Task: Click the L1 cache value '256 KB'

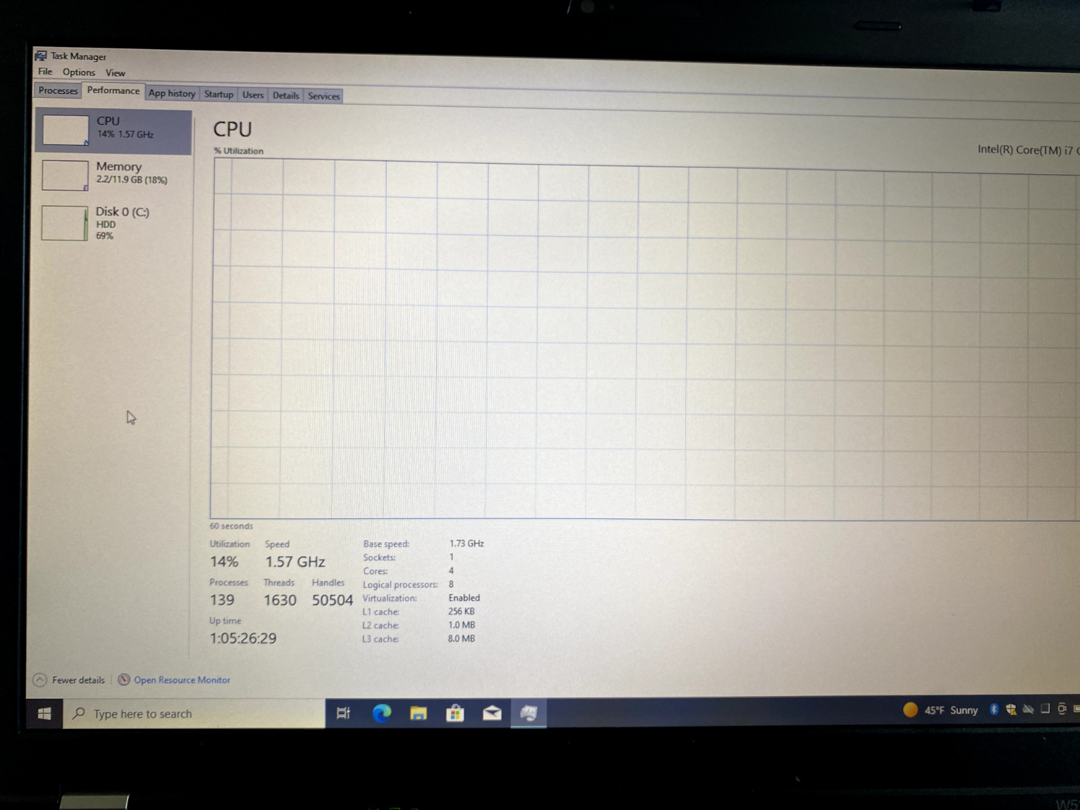Action: pyautogui.click(x=462, y=612)
